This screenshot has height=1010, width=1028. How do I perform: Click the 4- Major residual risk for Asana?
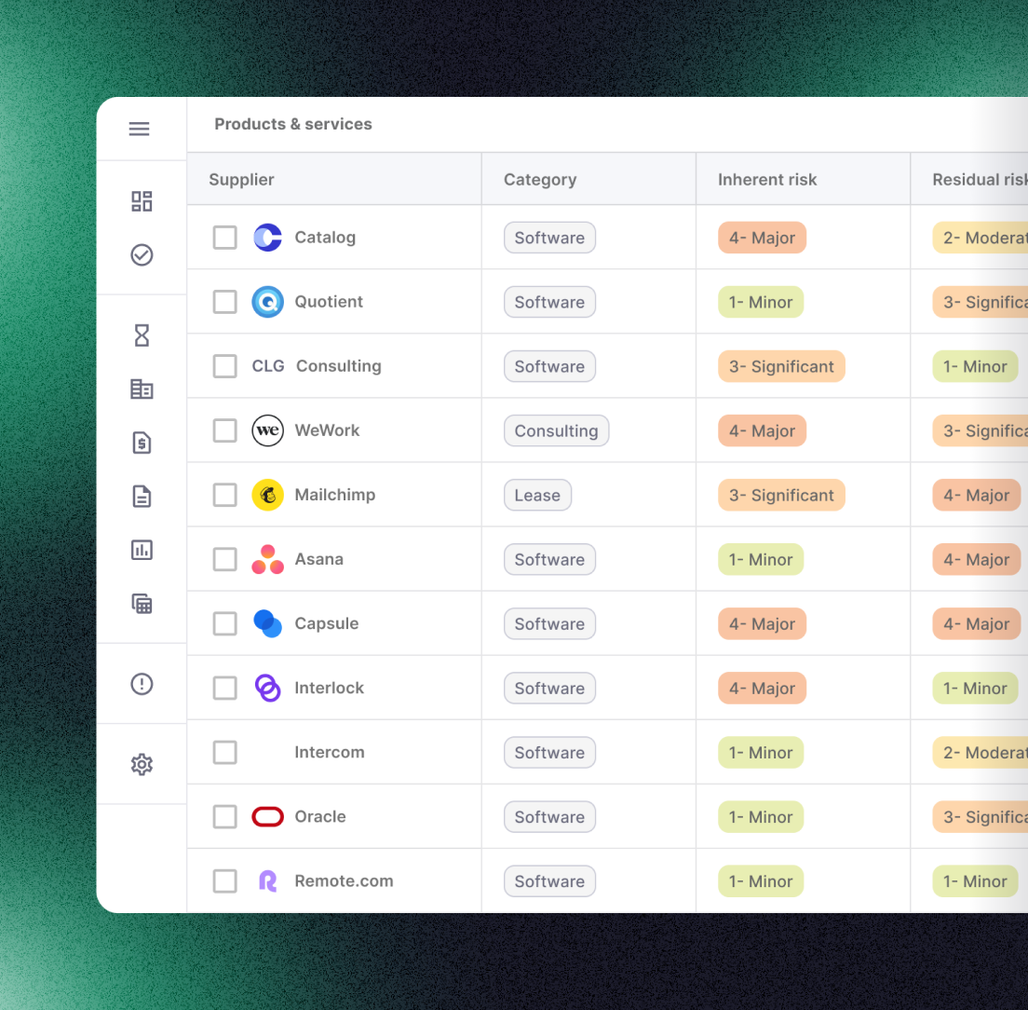point(976,559)
